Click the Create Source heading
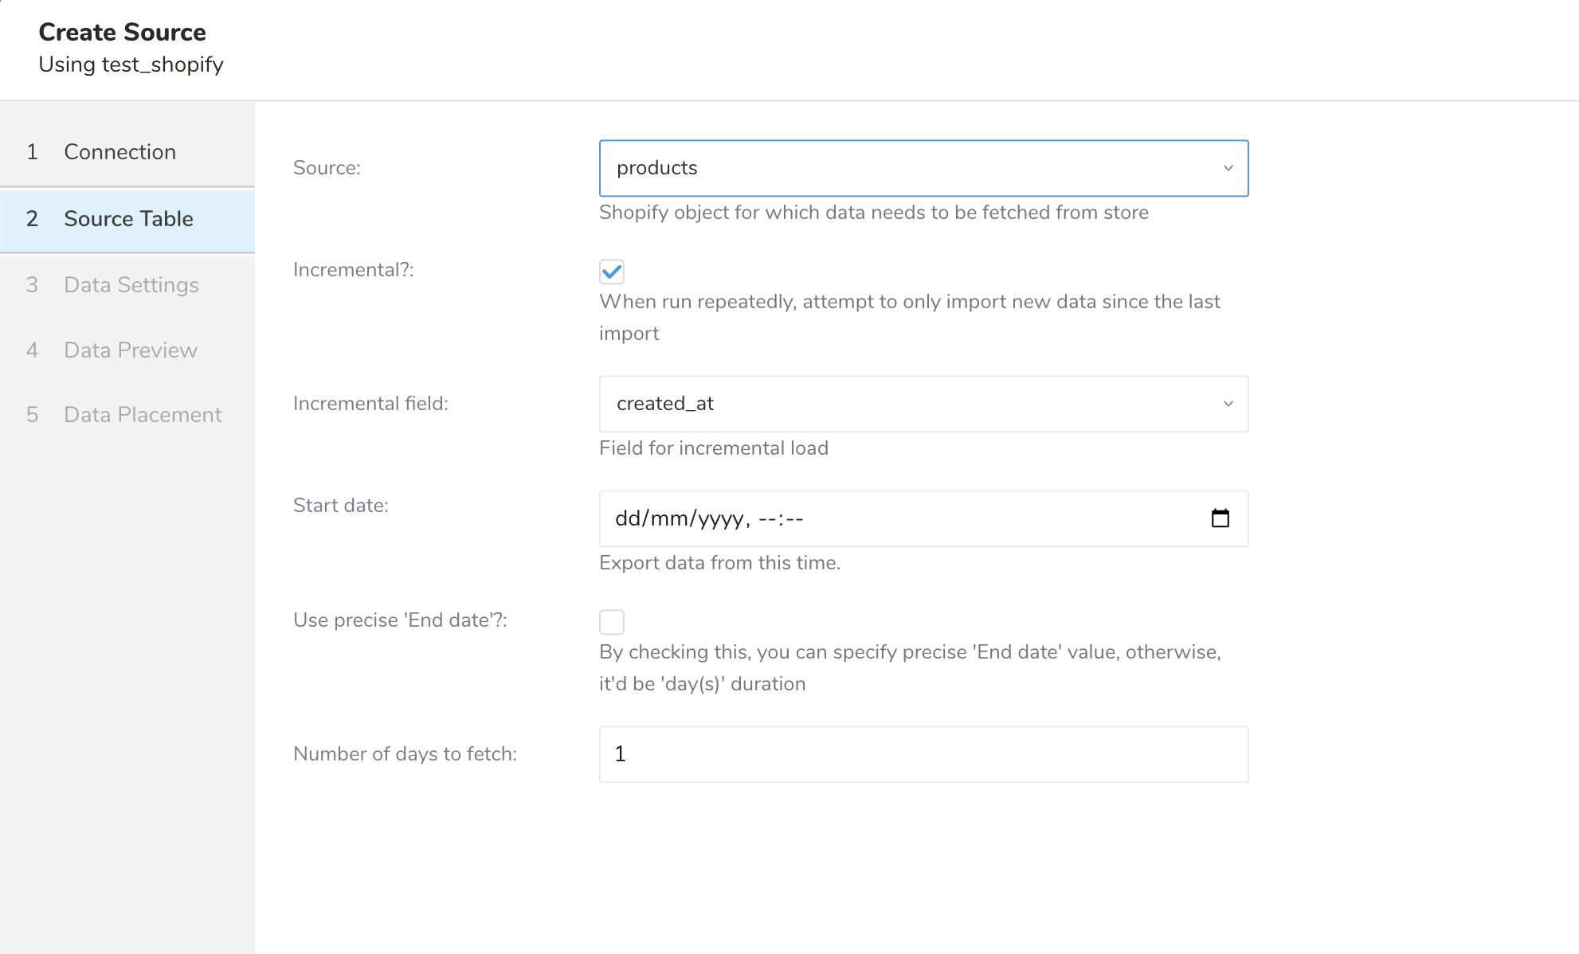The height and width of the screenshot is (954, 1579). pyautogui.click(x=122, y=32)
